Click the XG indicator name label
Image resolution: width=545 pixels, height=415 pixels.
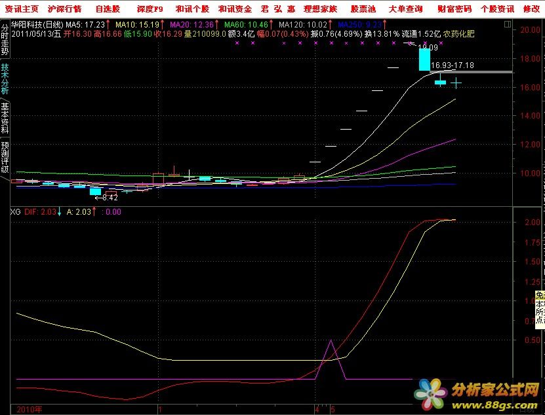tap(16, 211)
